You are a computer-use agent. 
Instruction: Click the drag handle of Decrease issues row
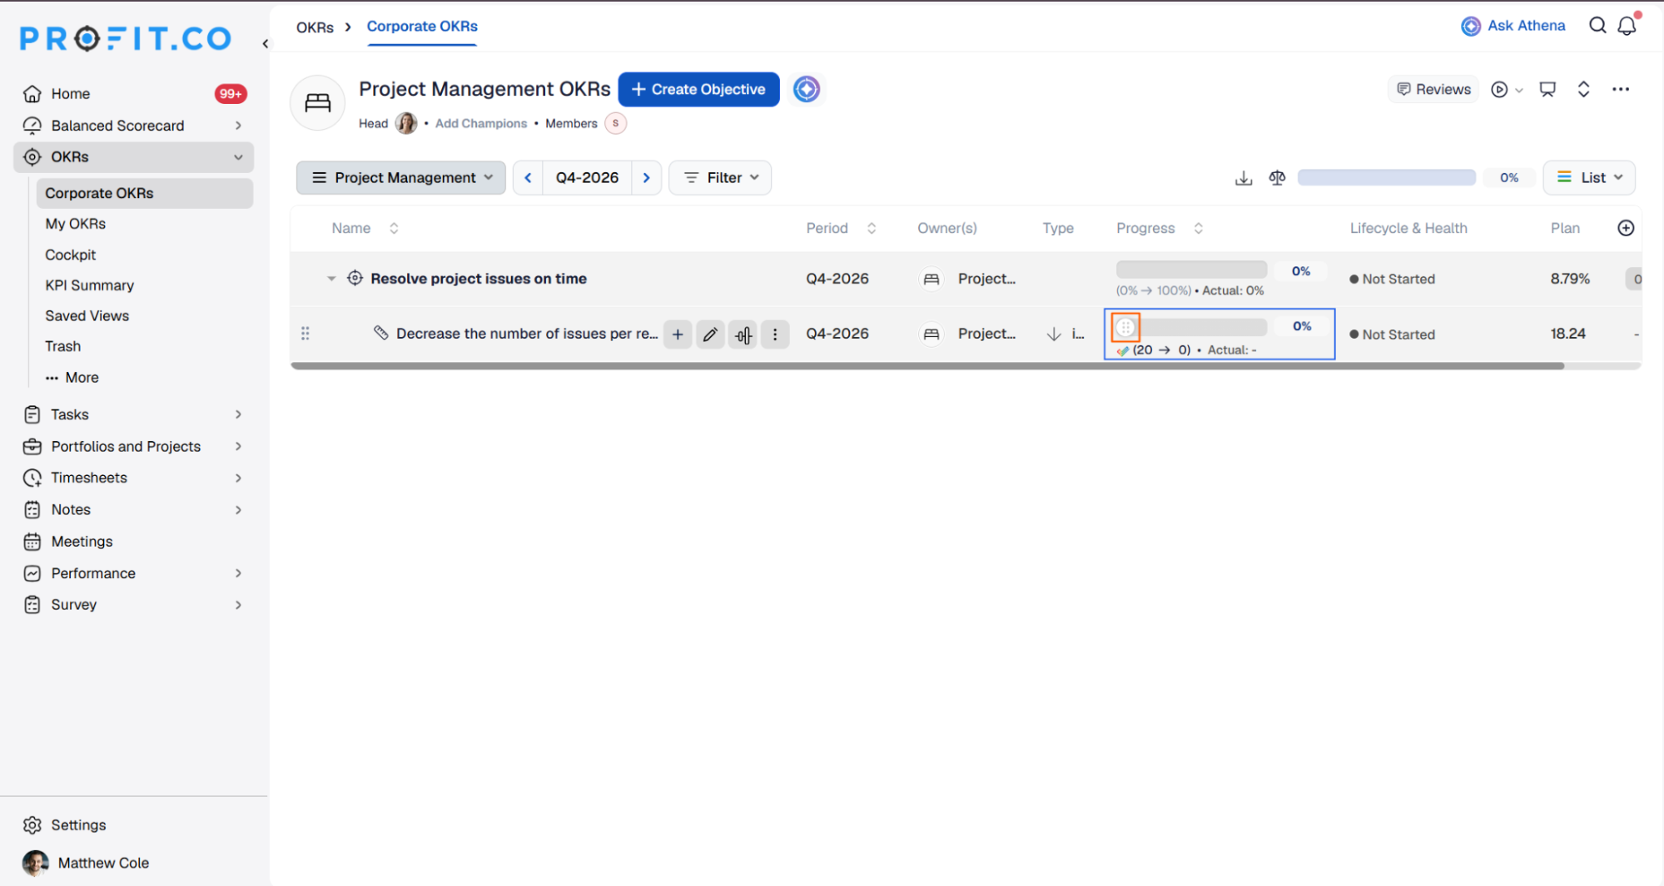305,334
